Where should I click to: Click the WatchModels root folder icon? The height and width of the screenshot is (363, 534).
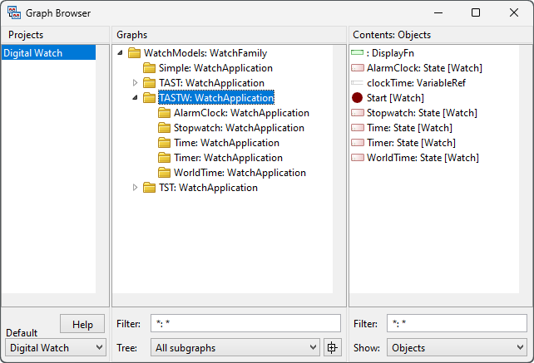point(135,53)
